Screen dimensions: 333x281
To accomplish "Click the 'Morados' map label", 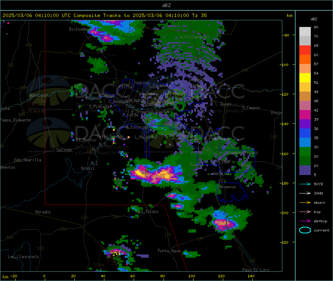I will pyautogui.click(x=43, y=212).
